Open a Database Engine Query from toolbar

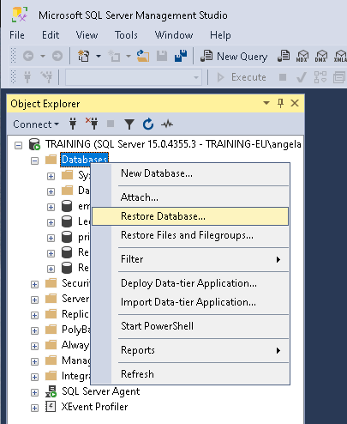(x=284, y=56)
